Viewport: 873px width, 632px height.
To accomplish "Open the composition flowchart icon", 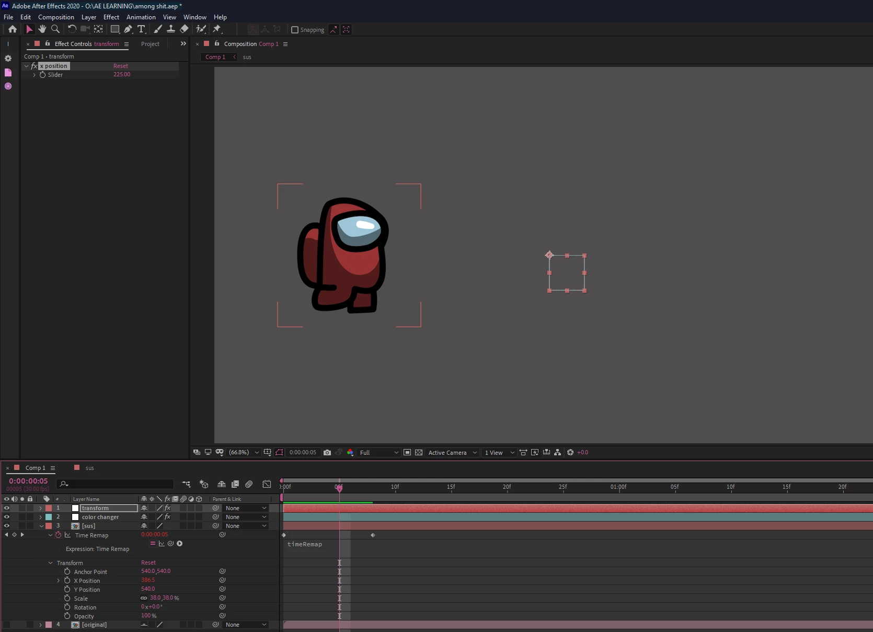I will pos(558,453).
